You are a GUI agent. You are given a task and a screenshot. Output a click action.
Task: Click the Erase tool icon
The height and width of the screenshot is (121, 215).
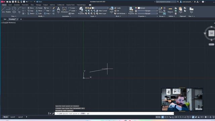click(54, 8)
